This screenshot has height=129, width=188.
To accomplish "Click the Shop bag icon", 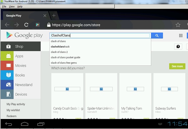I will tap(8, 46).
